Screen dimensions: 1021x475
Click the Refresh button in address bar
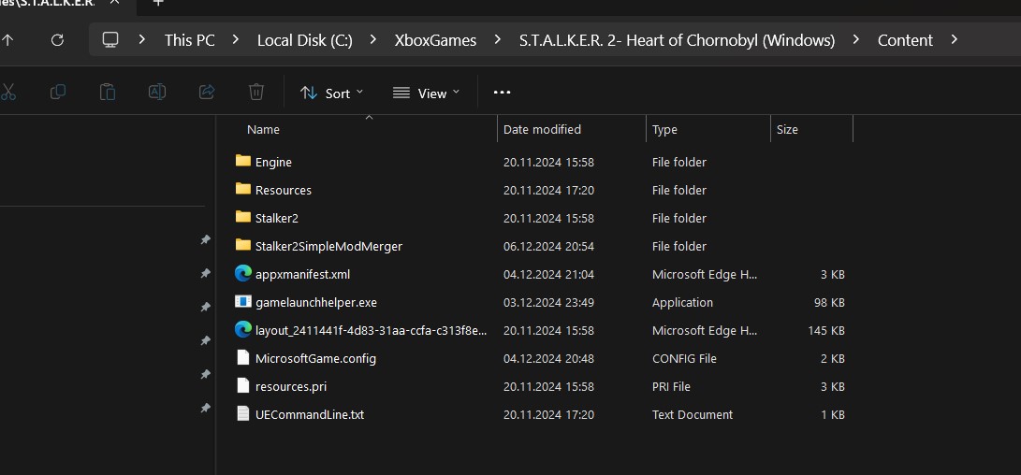coord(57,40)
